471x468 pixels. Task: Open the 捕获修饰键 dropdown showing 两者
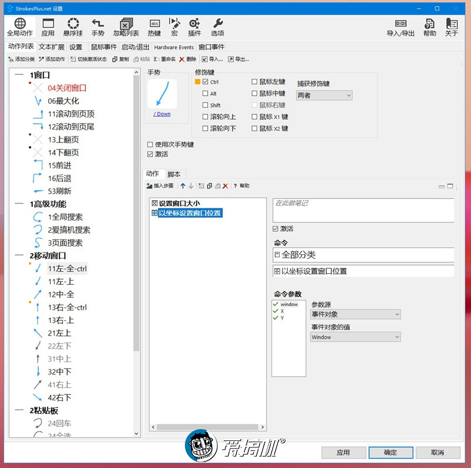click(324, 95)
